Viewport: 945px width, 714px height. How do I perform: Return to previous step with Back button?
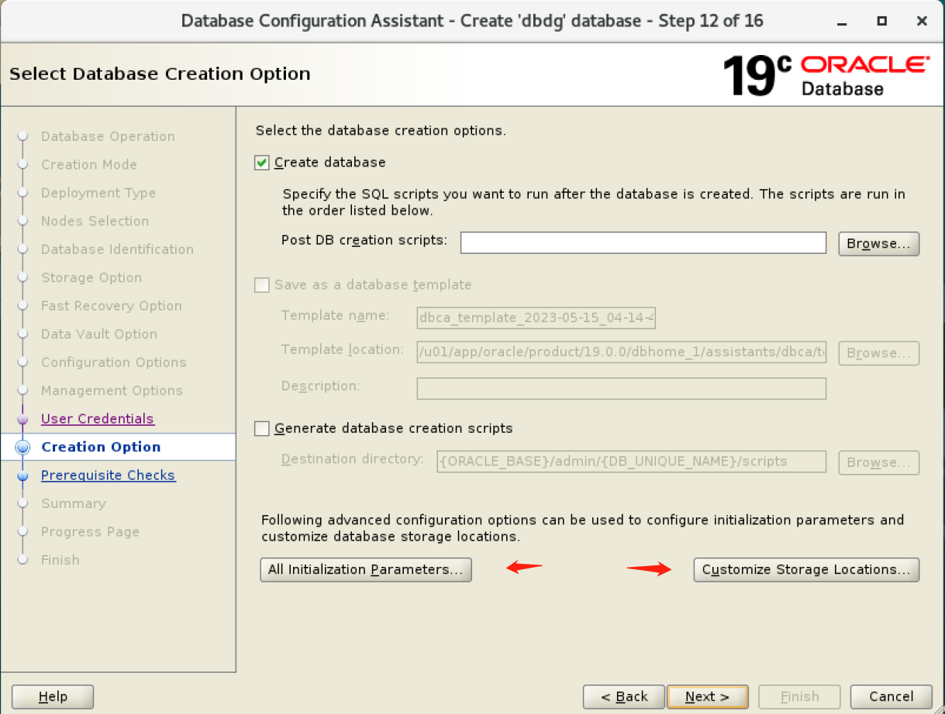(x=624, y=697)
